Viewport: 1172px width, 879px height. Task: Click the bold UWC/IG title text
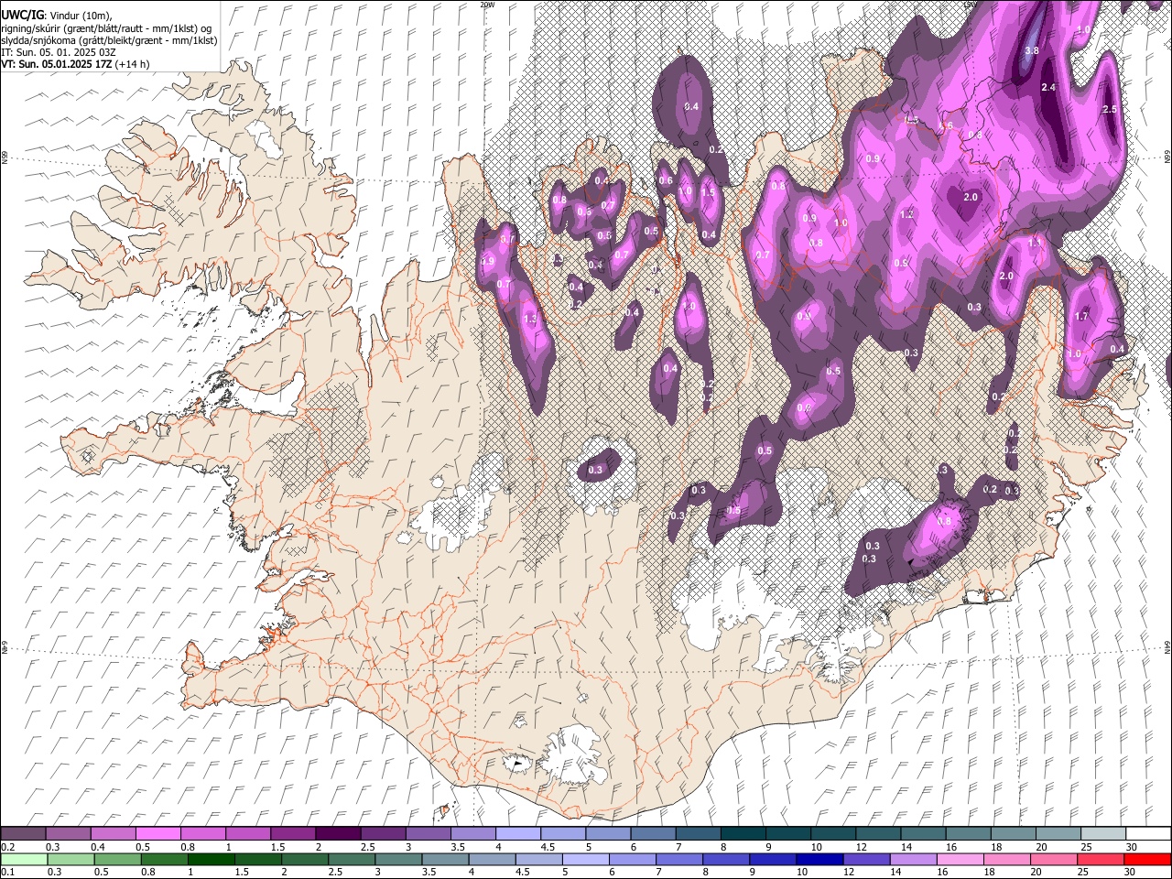pos(22,16)
